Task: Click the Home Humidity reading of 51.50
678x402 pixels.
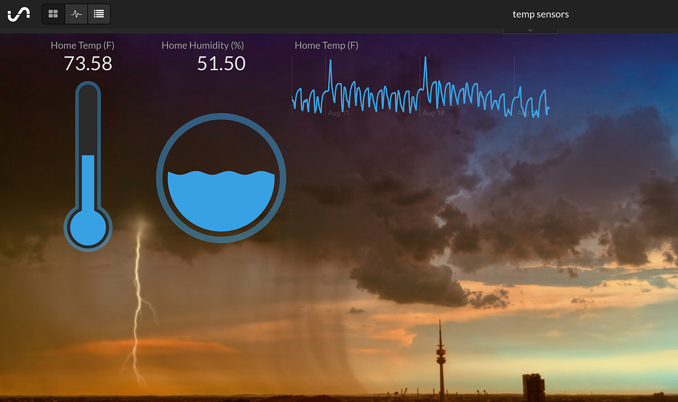Action: coord(221,63)
